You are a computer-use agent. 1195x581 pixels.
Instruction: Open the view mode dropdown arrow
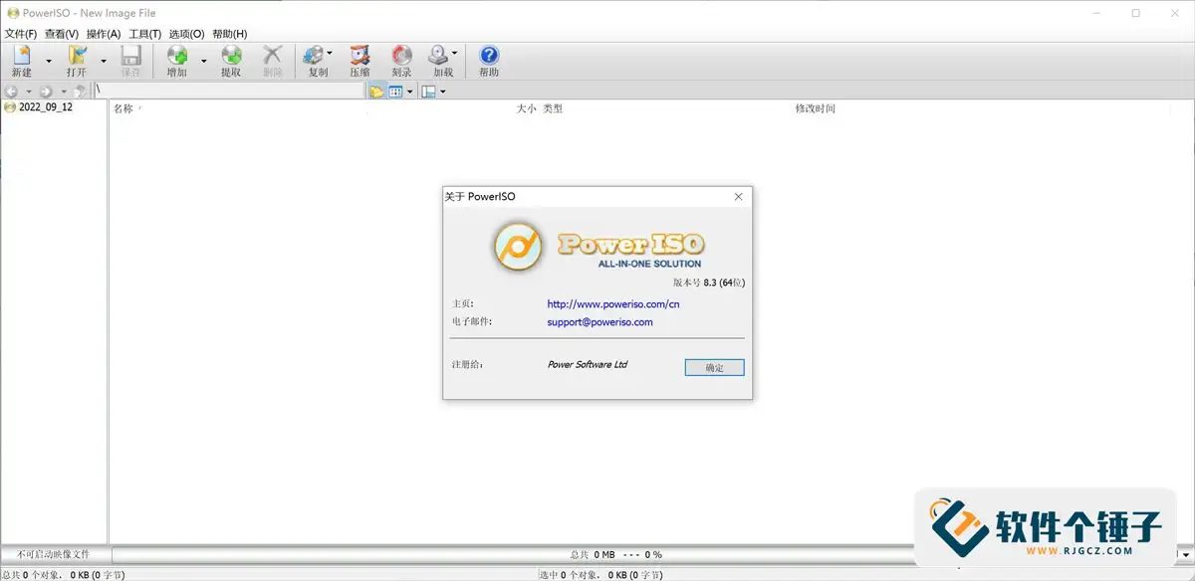click(x=409, y=92)
